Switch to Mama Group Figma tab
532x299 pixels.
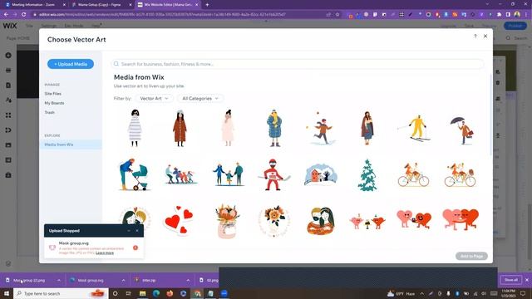click(101, 5)
